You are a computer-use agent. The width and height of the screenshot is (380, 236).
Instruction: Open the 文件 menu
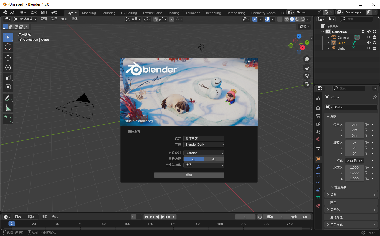pos(13,12)
